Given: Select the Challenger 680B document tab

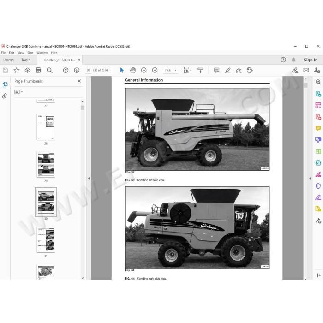Looking at the screenshot, I should pos(60,60).
